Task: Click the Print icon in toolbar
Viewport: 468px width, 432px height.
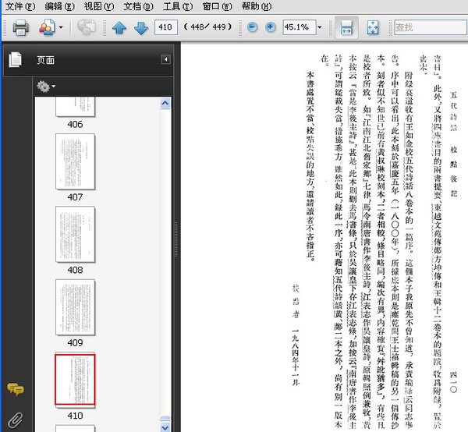Action: [20, 27]
